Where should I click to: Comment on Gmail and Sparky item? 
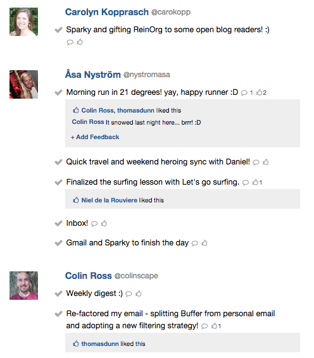point(195,244)
